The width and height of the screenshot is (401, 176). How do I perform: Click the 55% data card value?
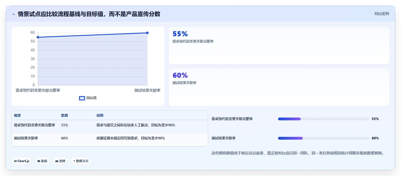coord(180,34)
